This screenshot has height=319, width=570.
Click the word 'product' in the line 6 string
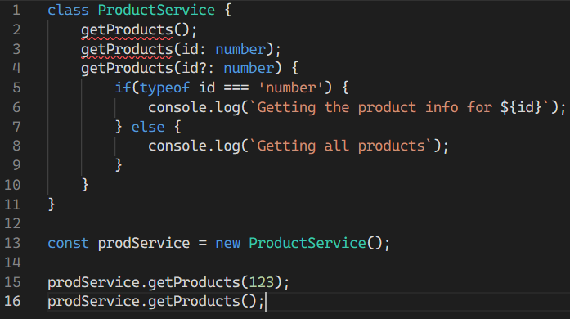(x=387, y=107)
